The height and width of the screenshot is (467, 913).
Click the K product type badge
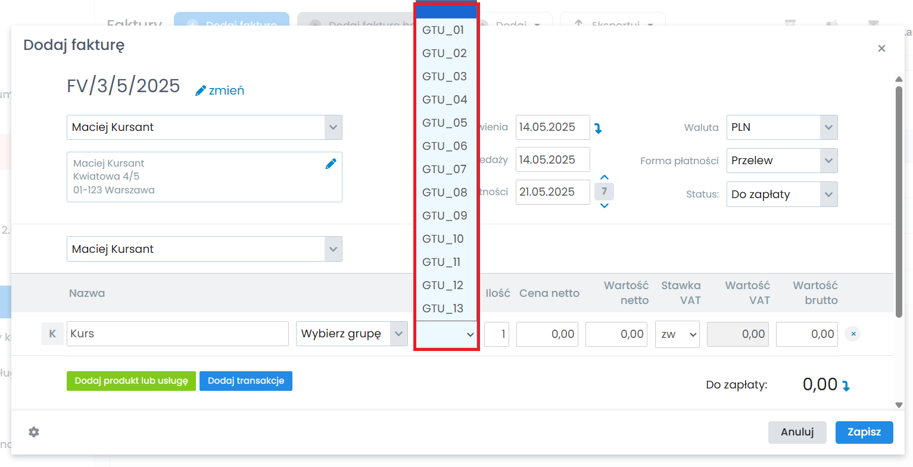click(52, 334)
